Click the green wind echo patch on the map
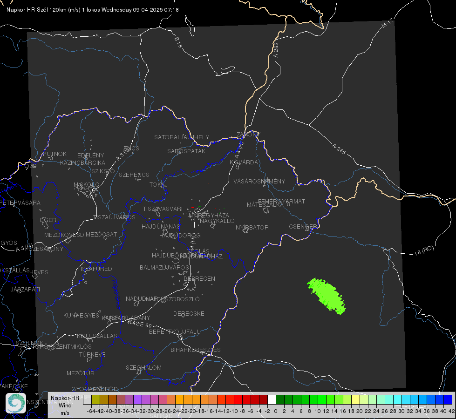 (327, 296)
